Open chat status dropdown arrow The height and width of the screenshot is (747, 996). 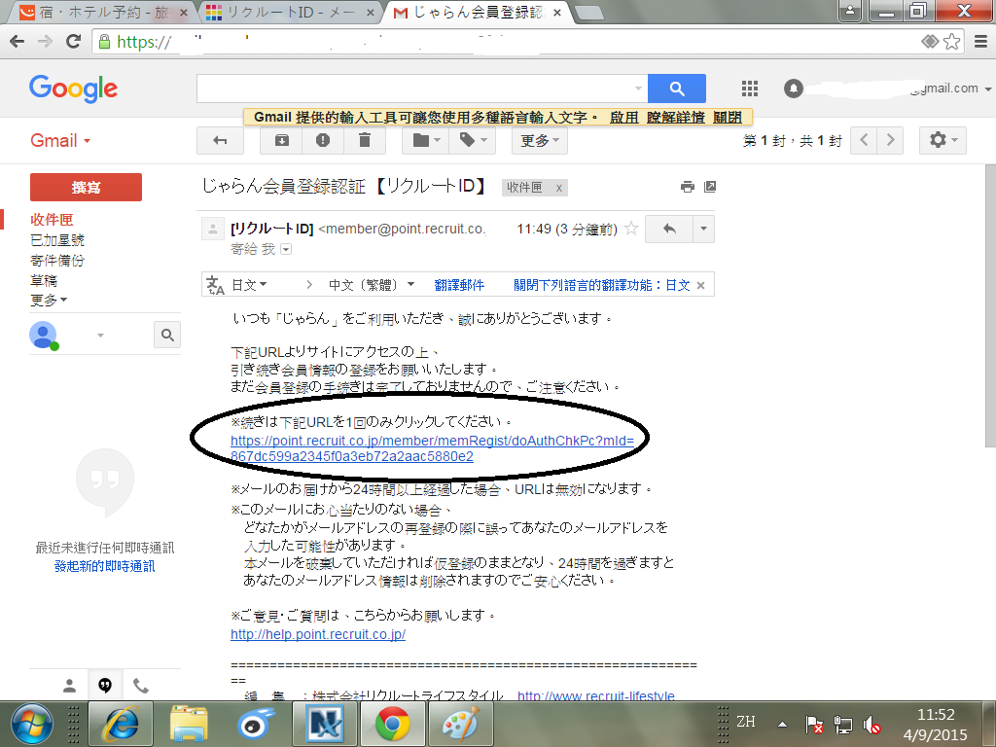[100, 336]
